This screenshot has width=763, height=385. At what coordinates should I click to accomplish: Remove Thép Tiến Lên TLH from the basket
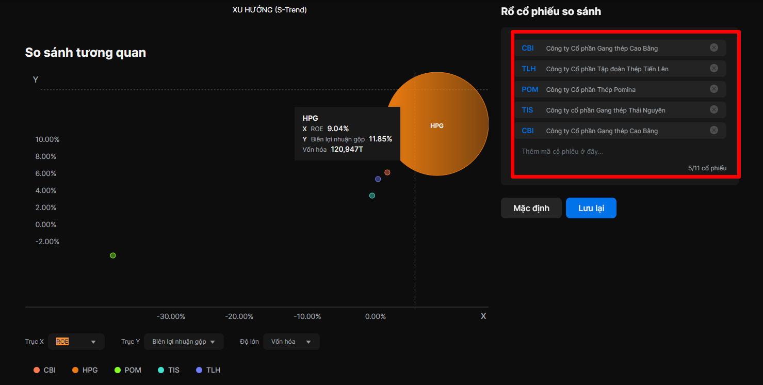coord(713,68)
